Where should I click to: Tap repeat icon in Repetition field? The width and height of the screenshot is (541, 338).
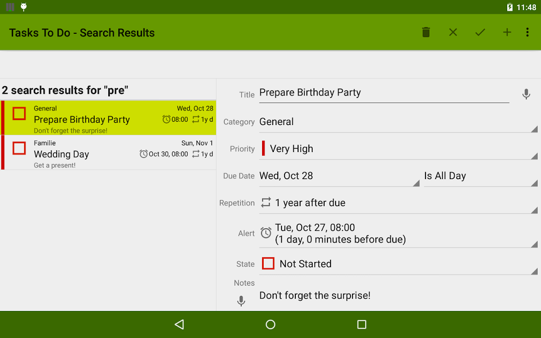266,203
